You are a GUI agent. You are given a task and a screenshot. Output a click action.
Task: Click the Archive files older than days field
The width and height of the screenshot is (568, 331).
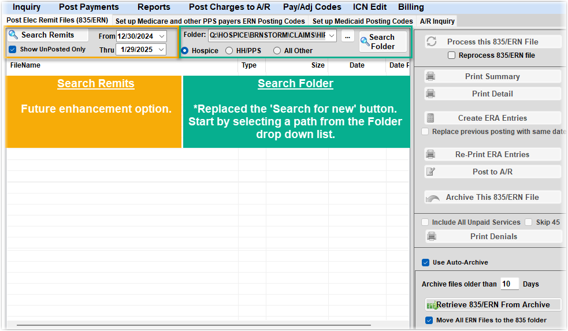509,284
